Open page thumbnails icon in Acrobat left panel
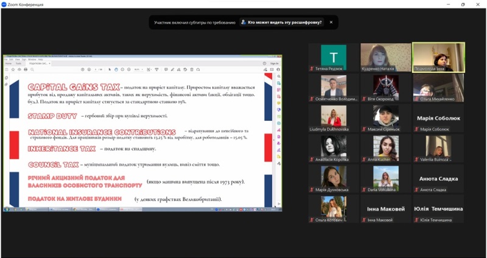This screenshot has width=487, height=258. coord(6,78)
